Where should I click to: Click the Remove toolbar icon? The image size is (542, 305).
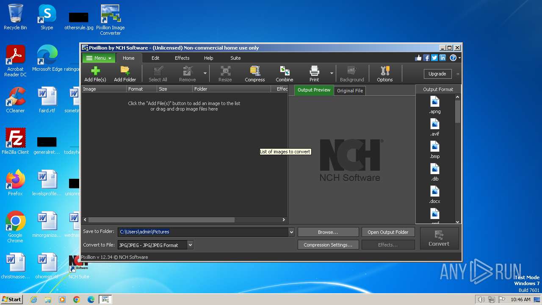[x=187, y=74]
